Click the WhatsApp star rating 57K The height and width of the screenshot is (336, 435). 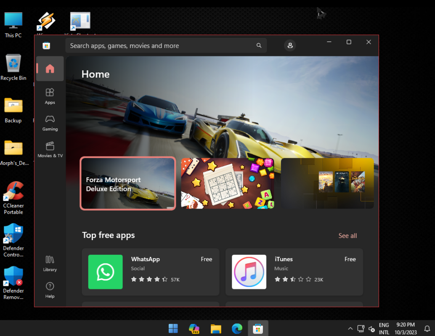(155, 280)
